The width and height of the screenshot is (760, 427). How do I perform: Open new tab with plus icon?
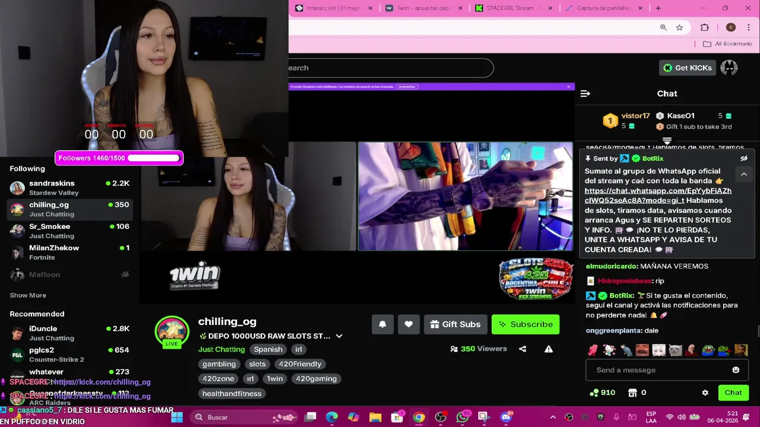658,8
